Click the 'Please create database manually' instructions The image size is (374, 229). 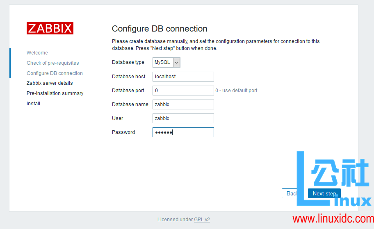coord(216,45)
